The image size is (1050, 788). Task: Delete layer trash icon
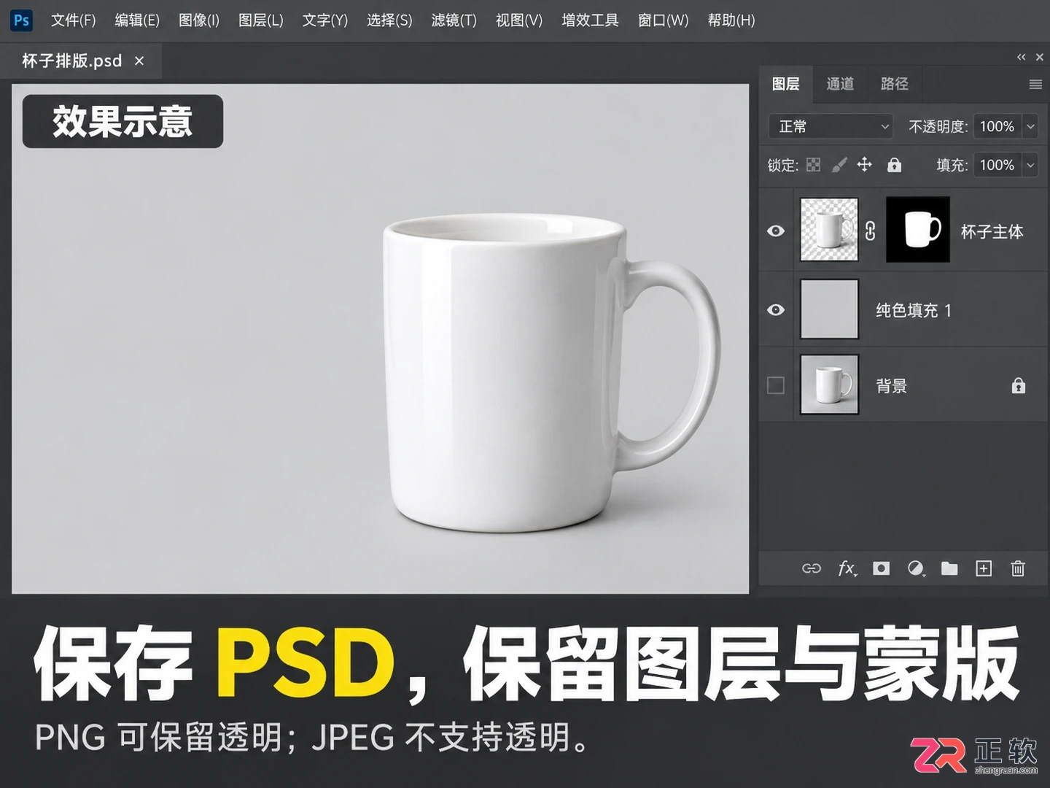(x=1018, y=568)
